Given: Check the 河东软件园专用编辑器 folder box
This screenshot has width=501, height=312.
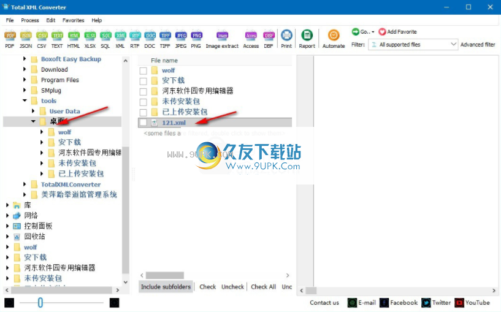Looking at the screenshot, I should [143, 92].
